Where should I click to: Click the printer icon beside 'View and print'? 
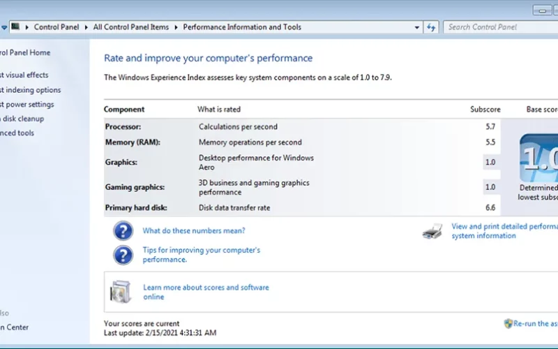click(x=432, y=231)
